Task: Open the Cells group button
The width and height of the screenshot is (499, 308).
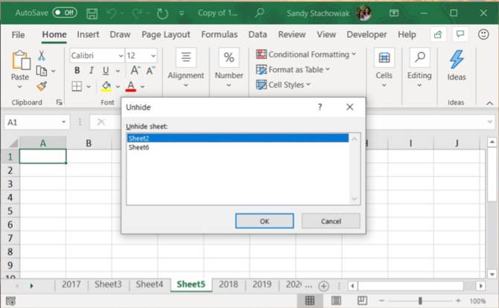Action: (x=384, y=68)
